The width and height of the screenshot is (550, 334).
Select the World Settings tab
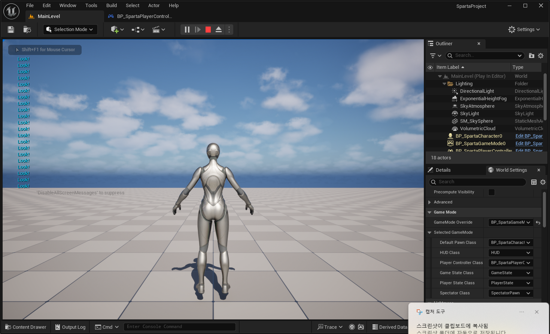511,170
